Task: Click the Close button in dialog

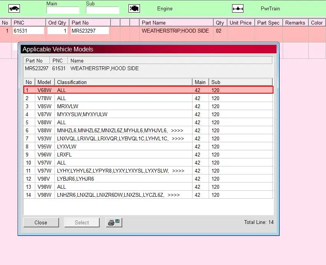Action: (x=41, y=222)
